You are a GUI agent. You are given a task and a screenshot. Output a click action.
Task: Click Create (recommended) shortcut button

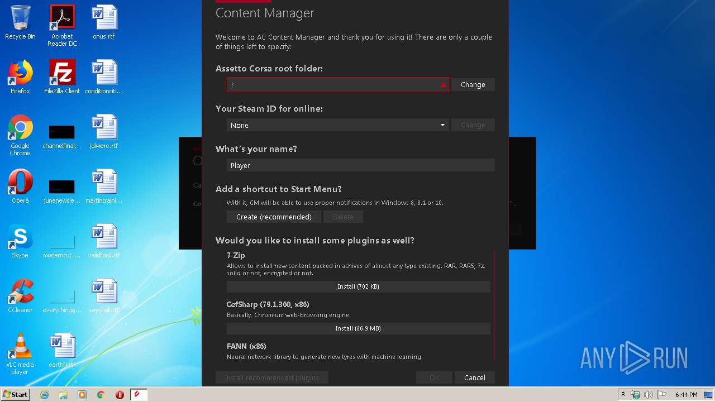pyautogui.click(x=274, y=217)
